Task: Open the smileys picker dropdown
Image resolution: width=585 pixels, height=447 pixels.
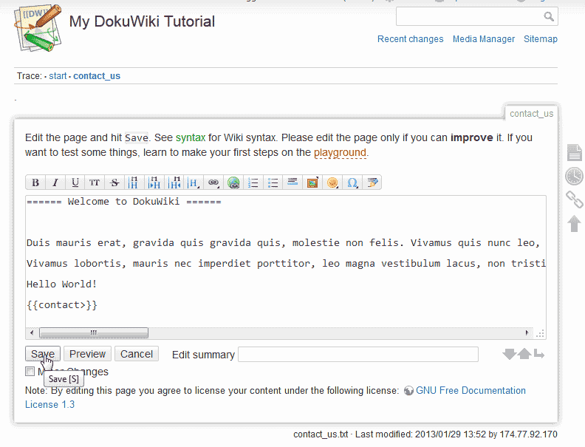Action: coord(333,182)
